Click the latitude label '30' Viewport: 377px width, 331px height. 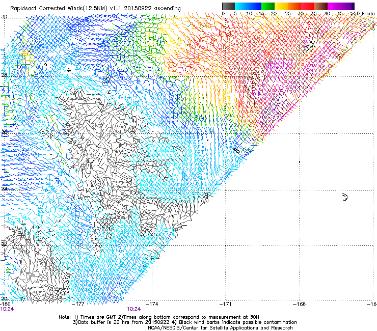pos(4,17)
